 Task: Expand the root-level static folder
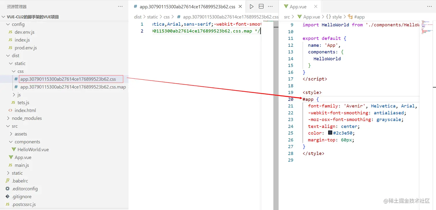[x=8, y=173]
